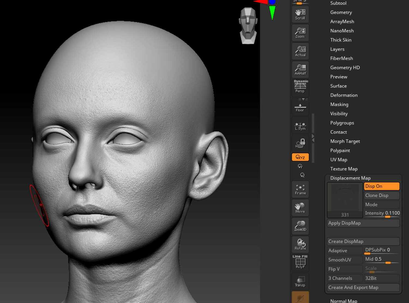Expand the Geometry subpalette
The image size is (409, 303).
tap(341, 12)
